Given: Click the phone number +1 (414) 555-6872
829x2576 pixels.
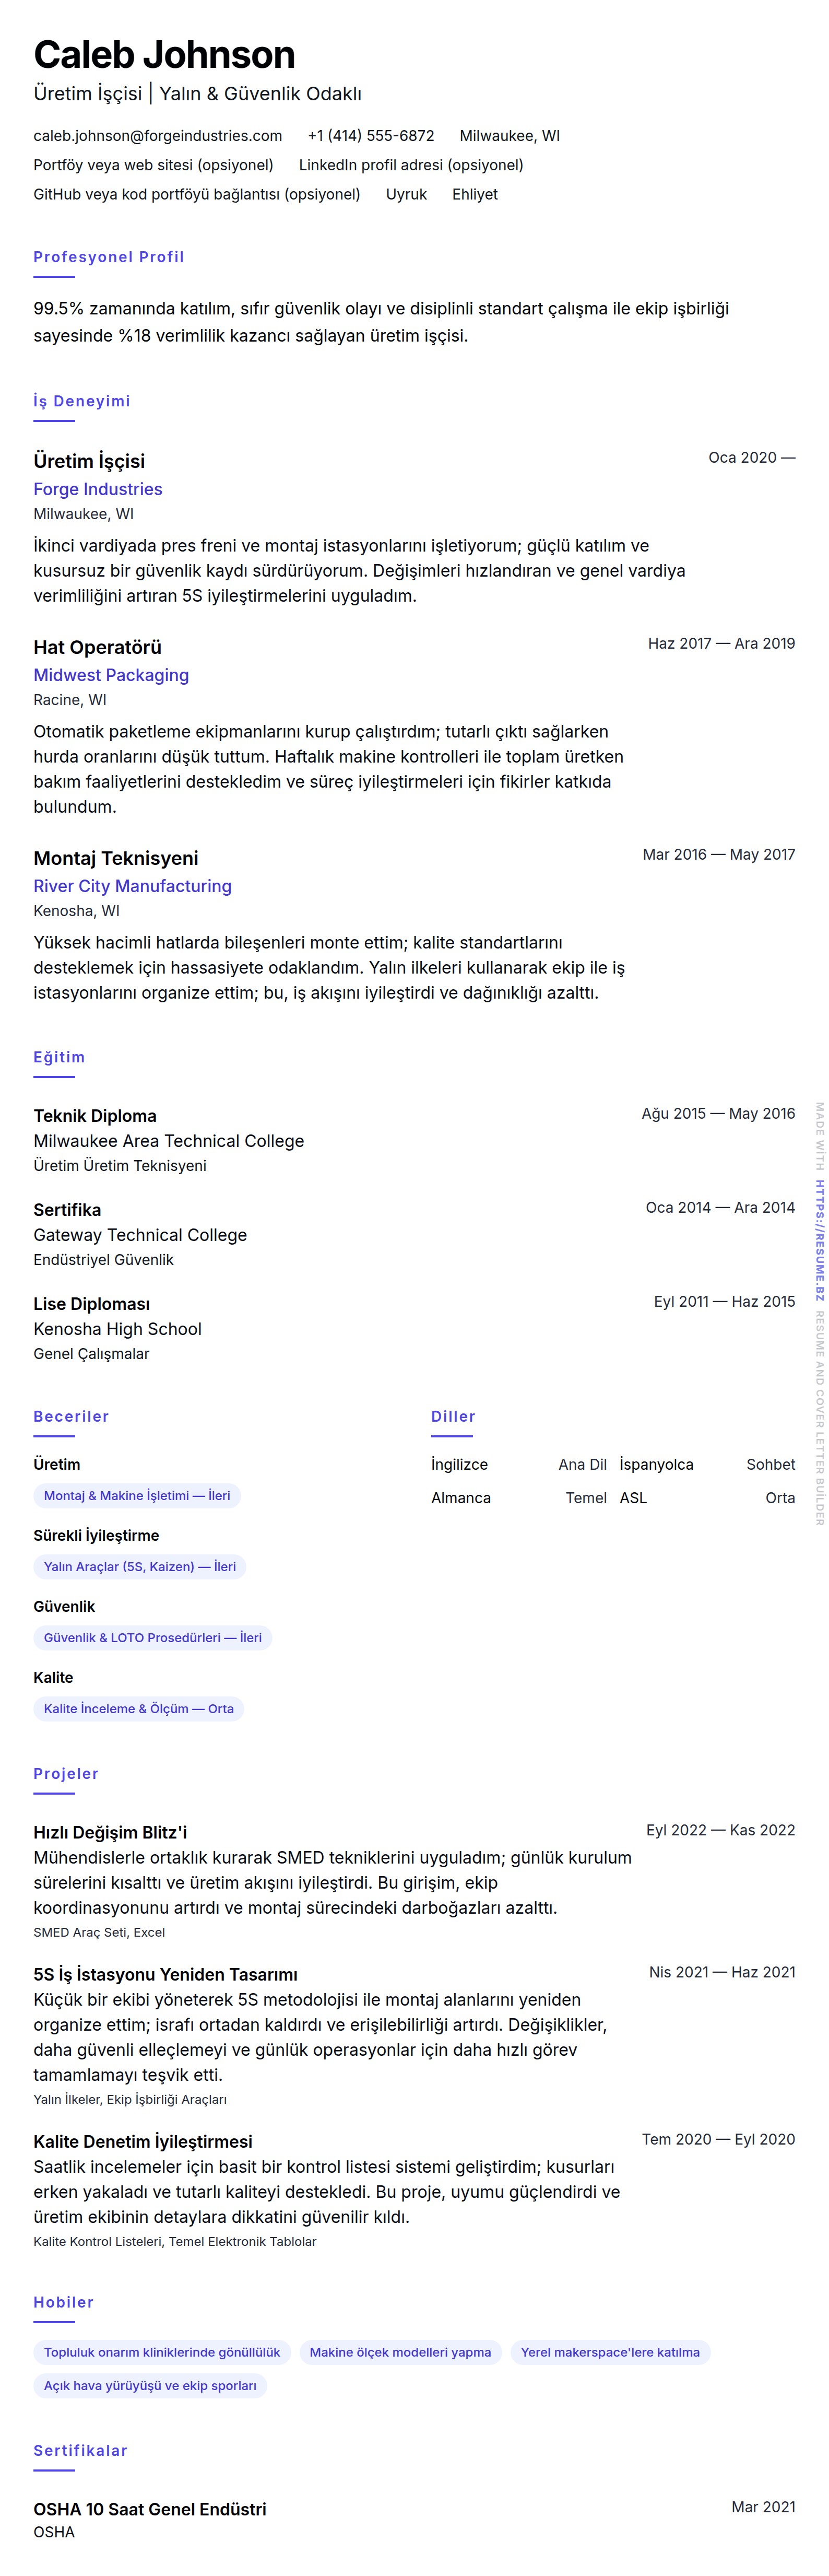Looking at the screenshot, I should tap(371, 136).
